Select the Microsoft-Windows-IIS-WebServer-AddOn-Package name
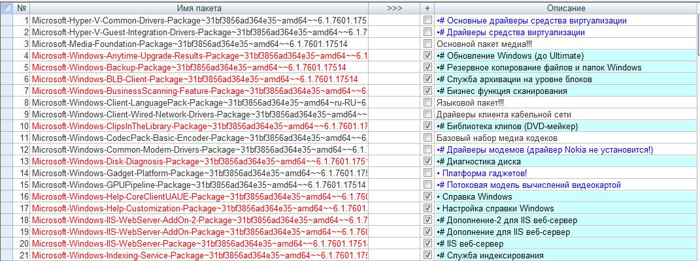Screen dimensions: 700x261 pyautogui.click(x=199, y=232)
